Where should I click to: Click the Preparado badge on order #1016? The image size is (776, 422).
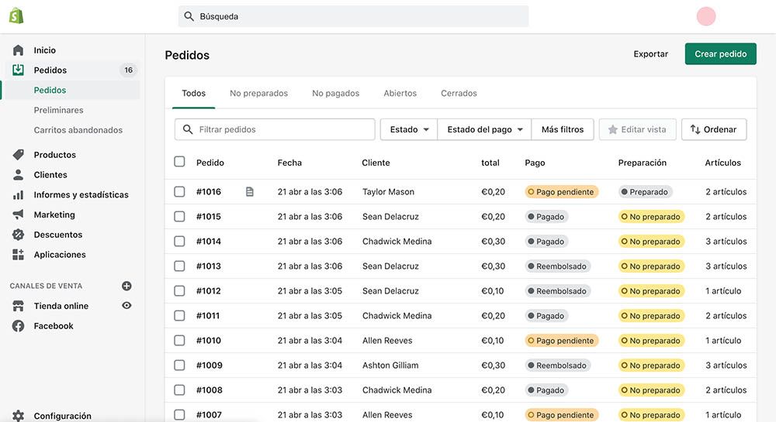point(645,192)
